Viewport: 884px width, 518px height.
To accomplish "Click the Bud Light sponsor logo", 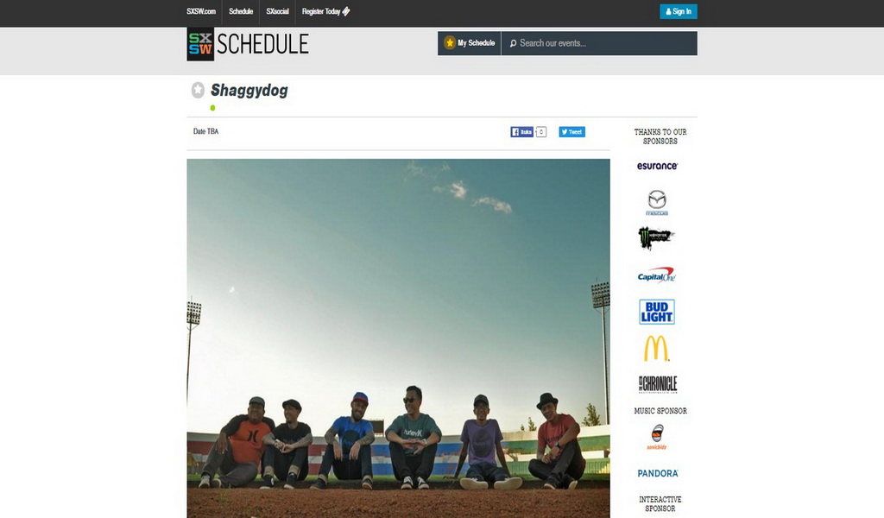I will click(x=657, y=312).
